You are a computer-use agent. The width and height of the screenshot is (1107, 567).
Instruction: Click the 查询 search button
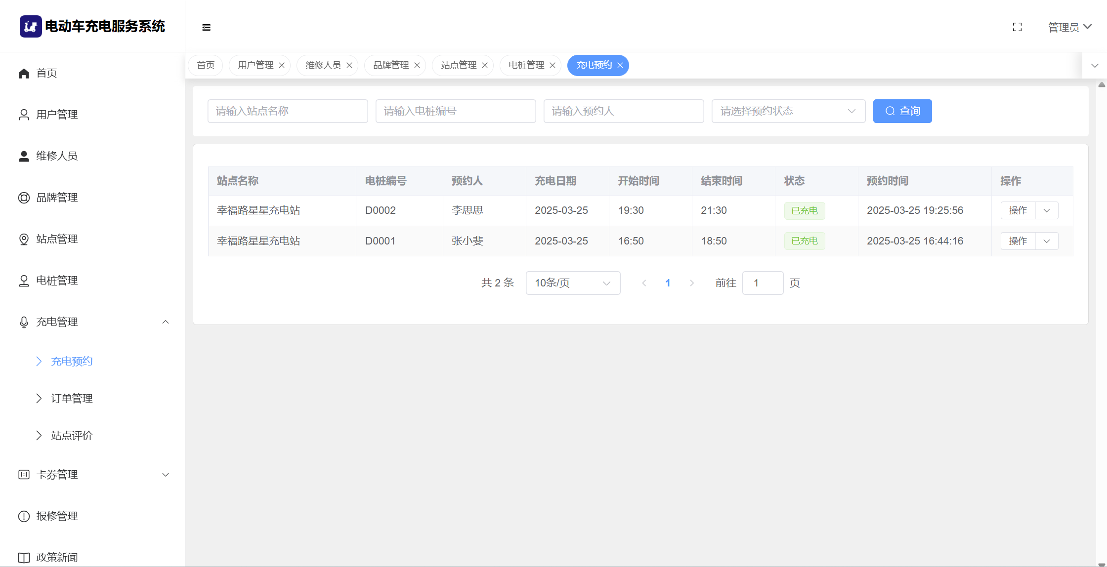902,111
